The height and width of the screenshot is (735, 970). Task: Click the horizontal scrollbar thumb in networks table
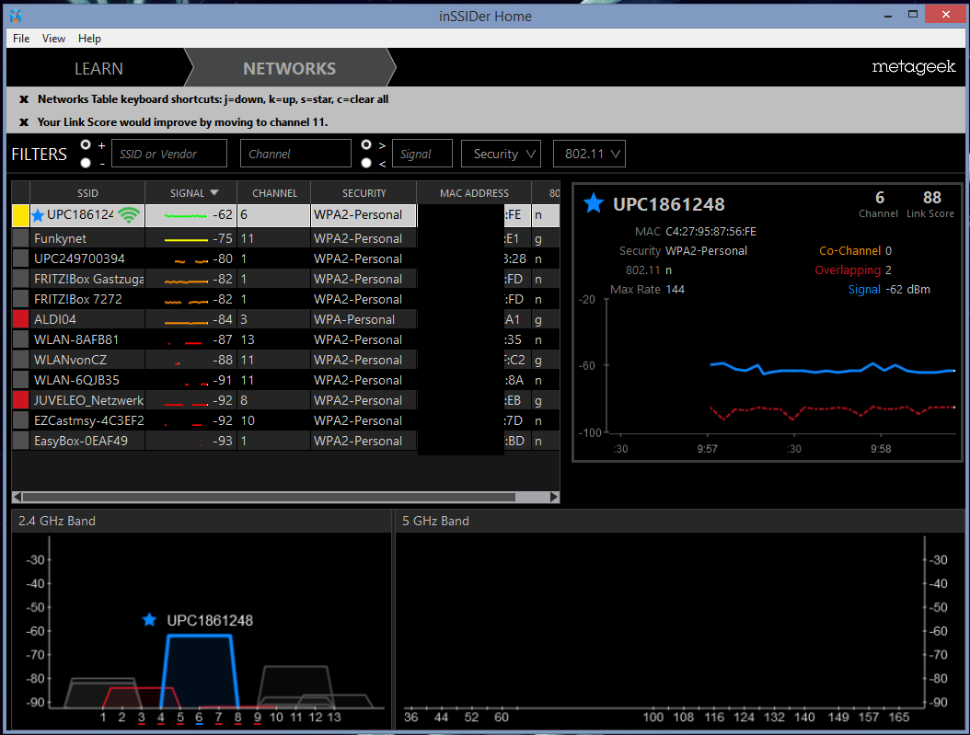269,497
